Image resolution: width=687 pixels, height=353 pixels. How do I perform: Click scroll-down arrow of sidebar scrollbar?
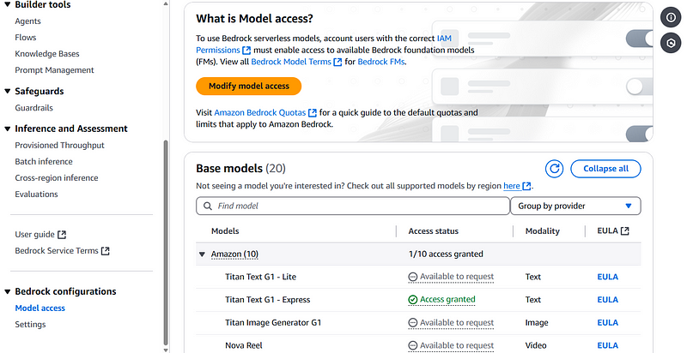(x=166, y=350)
